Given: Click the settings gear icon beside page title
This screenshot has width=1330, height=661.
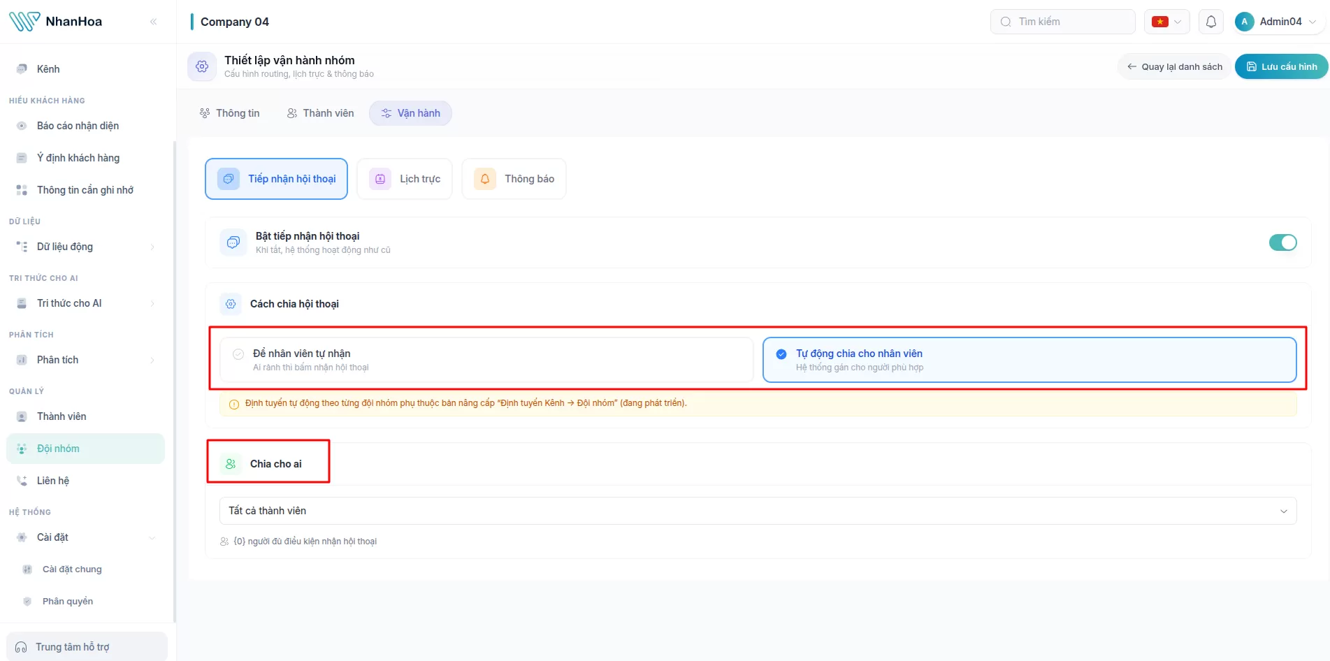Looking at the screenshot, I should click(202, 66).
